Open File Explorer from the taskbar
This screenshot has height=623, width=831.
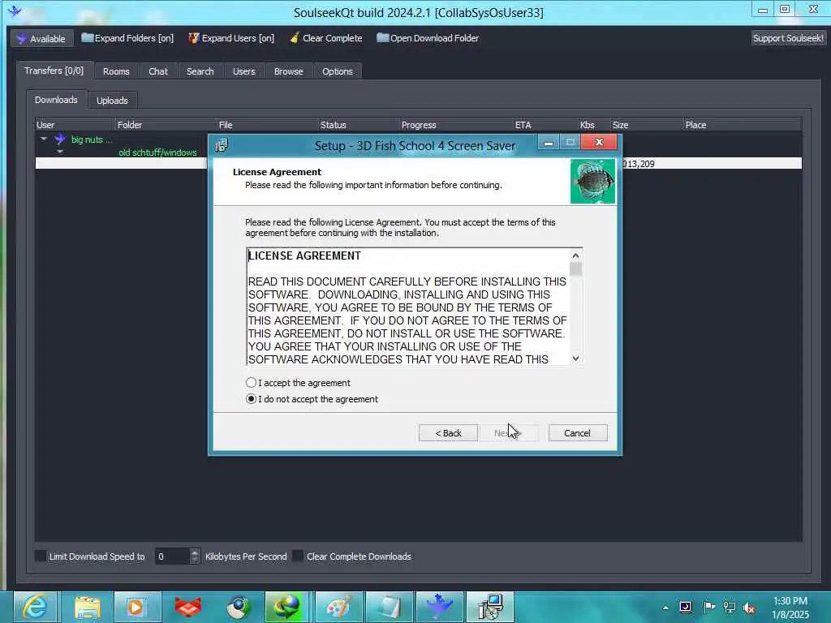tap(88, 607)
